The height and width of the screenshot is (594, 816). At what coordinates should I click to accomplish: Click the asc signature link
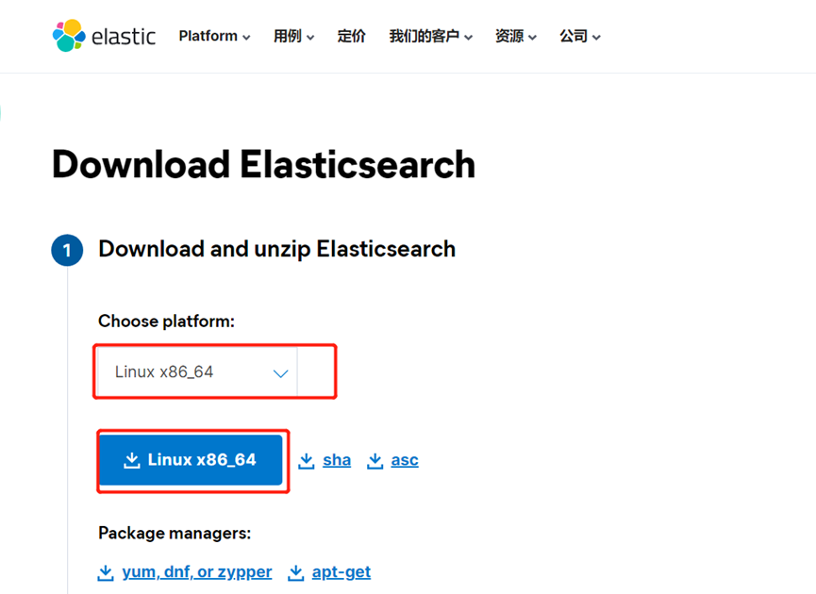tap(404, 459)
